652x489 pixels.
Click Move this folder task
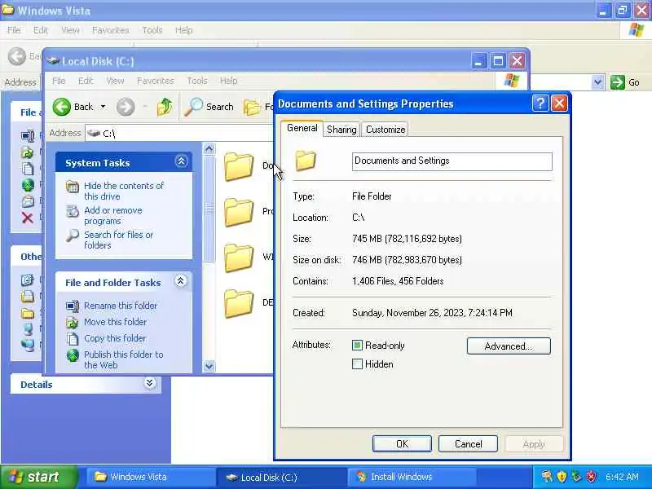115,322
